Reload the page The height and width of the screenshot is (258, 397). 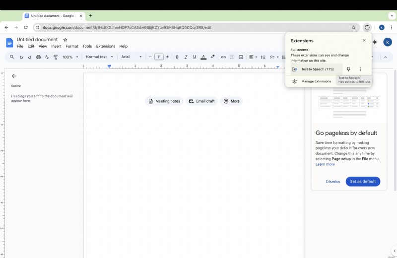coord(26,27)
